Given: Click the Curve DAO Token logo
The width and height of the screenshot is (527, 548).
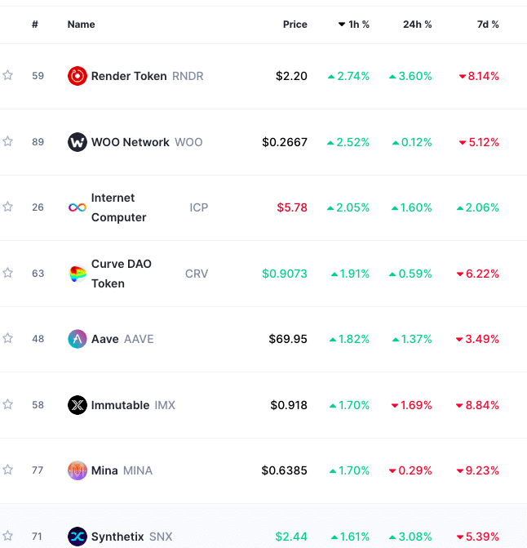Looking at the screenshot, I should [x=77, y=274].
